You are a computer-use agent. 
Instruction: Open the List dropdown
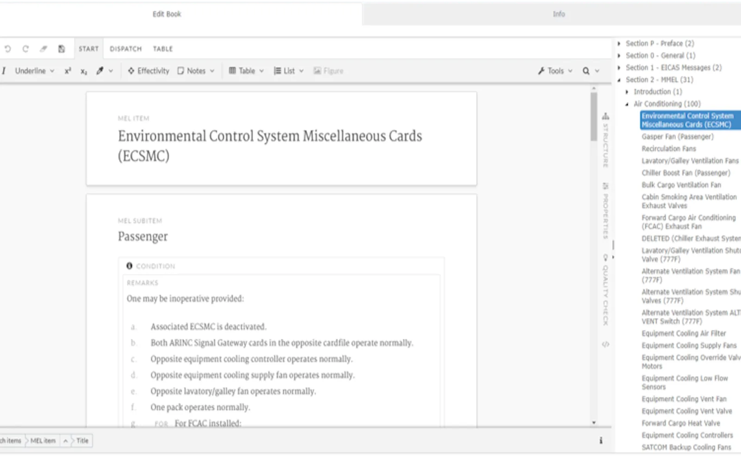289,71
